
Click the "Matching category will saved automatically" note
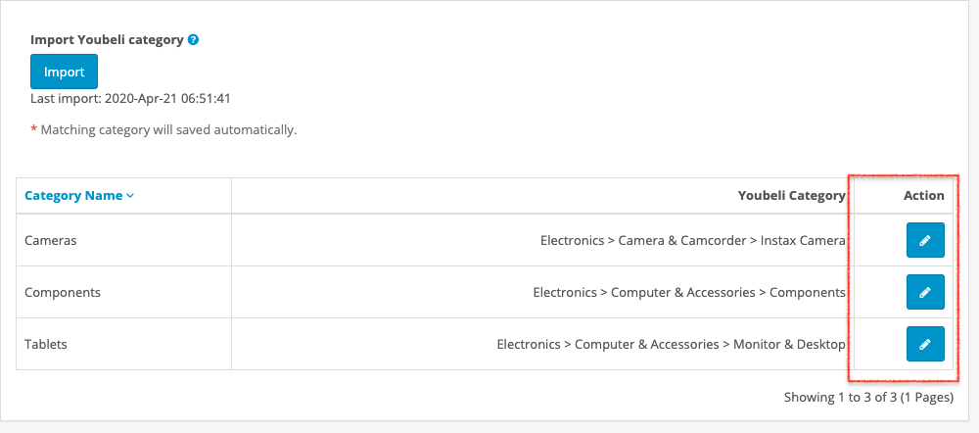(168, 129)
